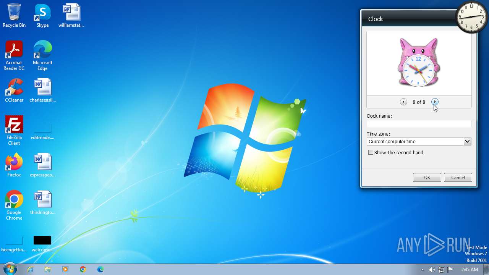Enable Show the second hand checkbox
The image size is (489, 275).
coord(371,152)
